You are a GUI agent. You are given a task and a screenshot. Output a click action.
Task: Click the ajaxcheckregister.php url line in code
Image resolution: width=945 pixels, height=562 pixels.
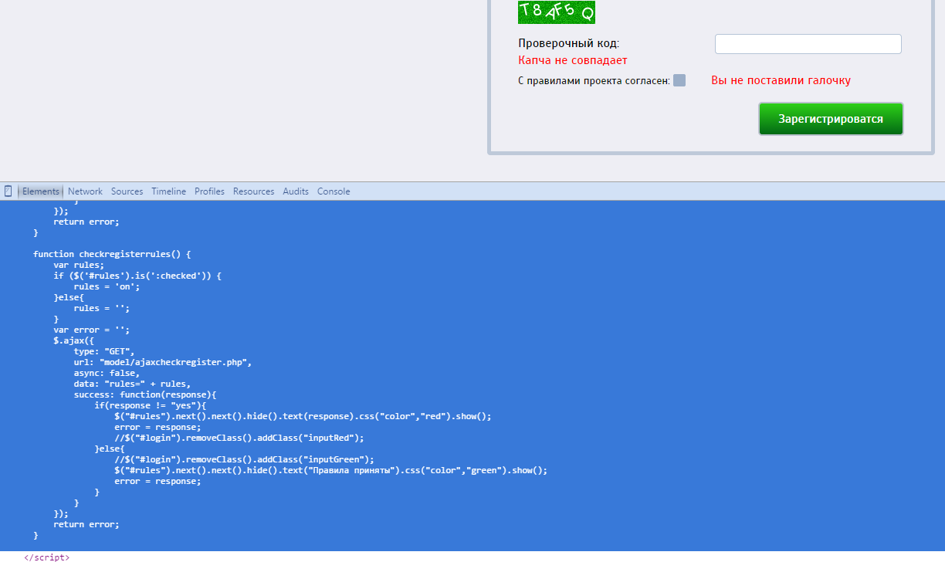tap(163, 362)
